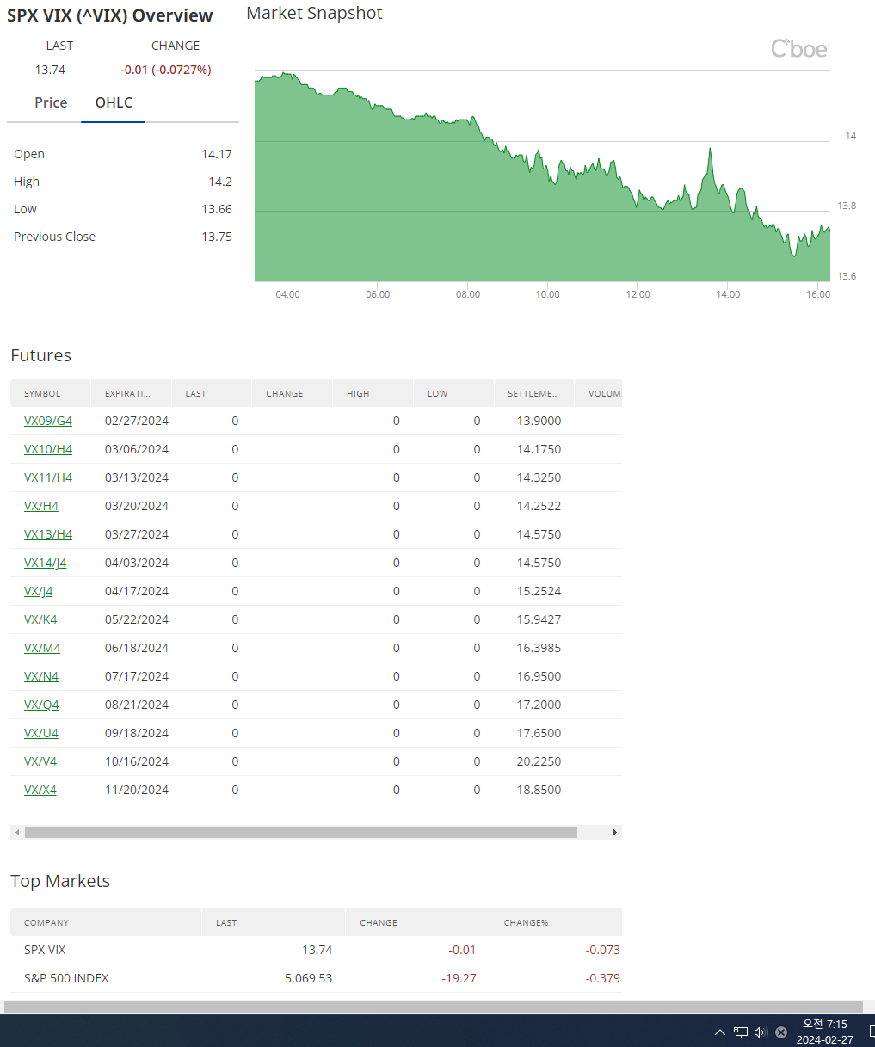Open the VX/K4 futures link
The width and height of the screenshot is (875, 1047).
tap(40, 619)
